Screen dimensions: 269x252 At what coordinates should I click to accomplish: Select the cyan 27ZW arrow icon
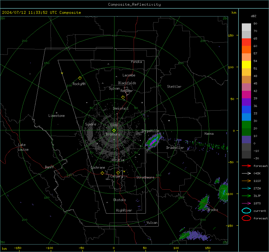coord(246,188)
